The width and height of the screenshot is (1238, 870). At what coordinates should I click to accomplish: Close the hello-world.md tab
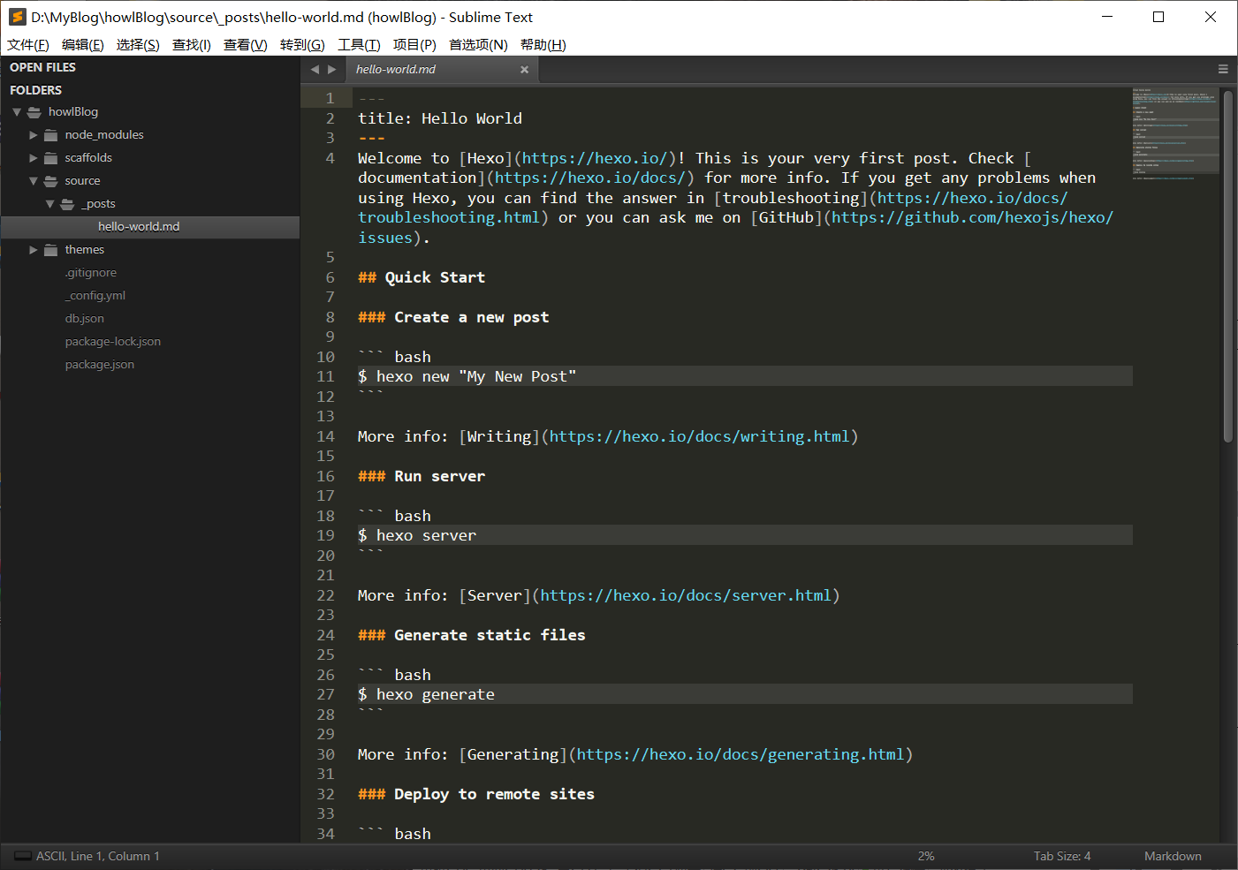click(524, 69)
